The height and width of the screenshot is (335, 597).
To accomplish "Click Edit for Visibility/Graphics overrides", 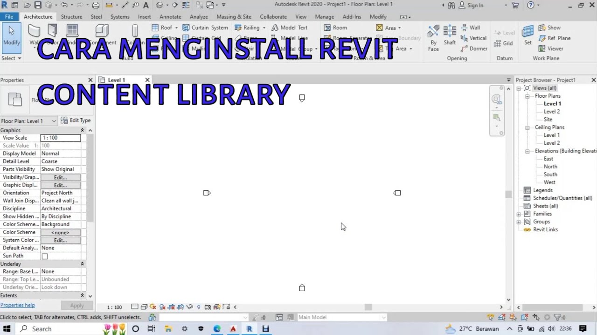I will (60, 177).
